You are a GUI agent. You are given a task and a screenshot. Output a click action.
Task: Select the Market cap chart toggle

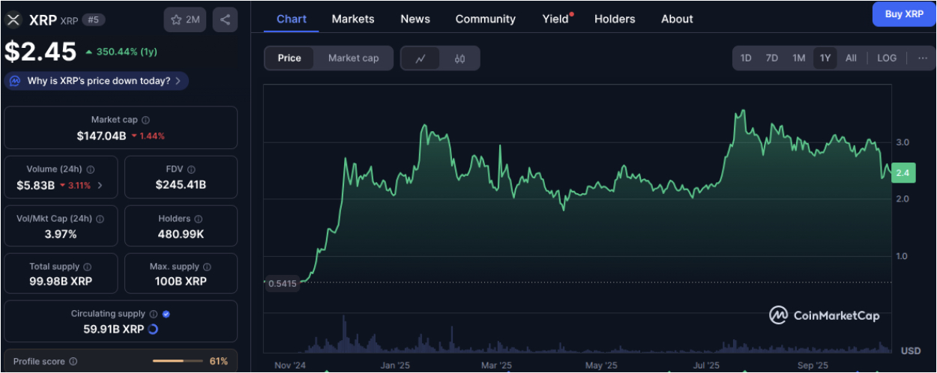(353, 58)
